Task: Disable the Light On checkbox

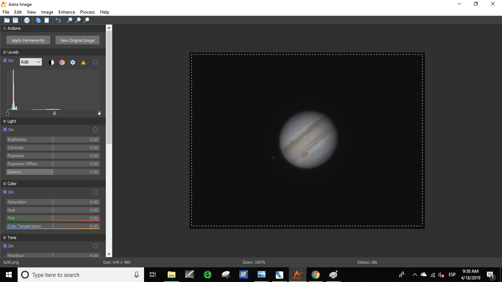Action: click(x=5, y=130)
